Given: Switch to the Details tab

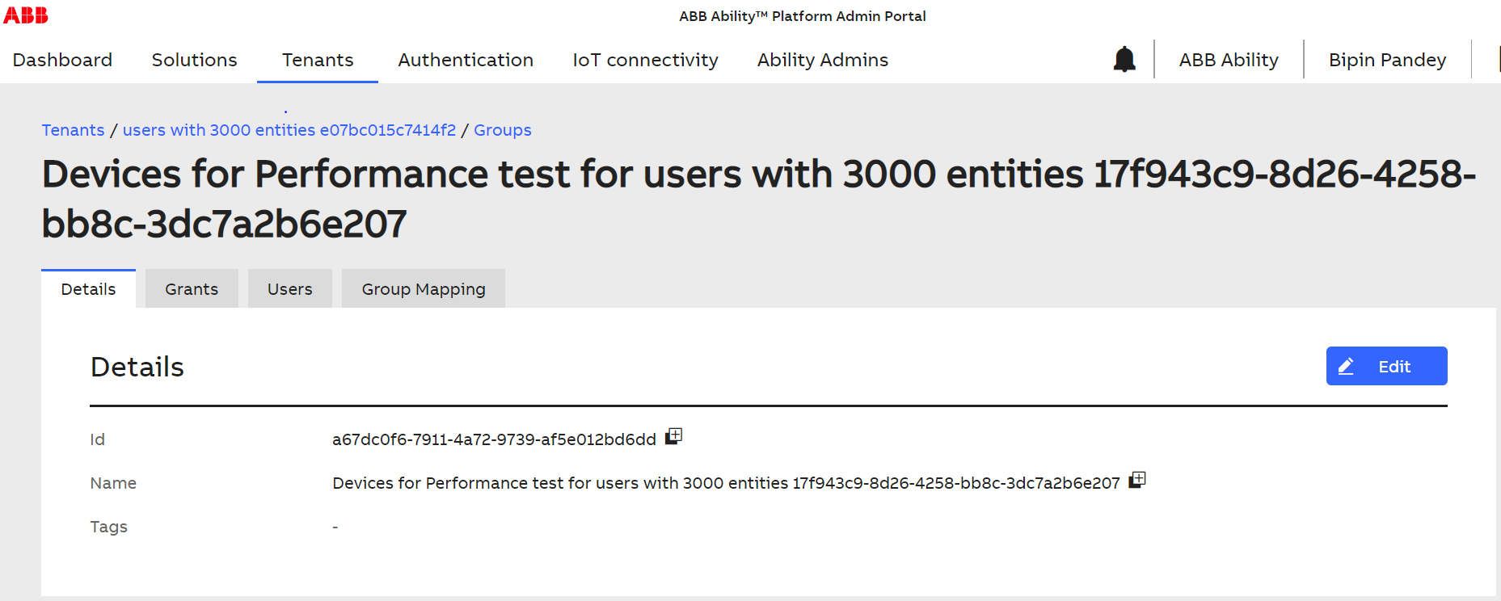Looking at the screenshot, I should tap(88, 288).
